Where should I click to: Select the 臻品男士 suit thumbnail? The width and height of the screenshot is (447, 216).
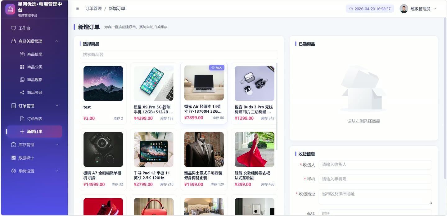coord(204,149)
